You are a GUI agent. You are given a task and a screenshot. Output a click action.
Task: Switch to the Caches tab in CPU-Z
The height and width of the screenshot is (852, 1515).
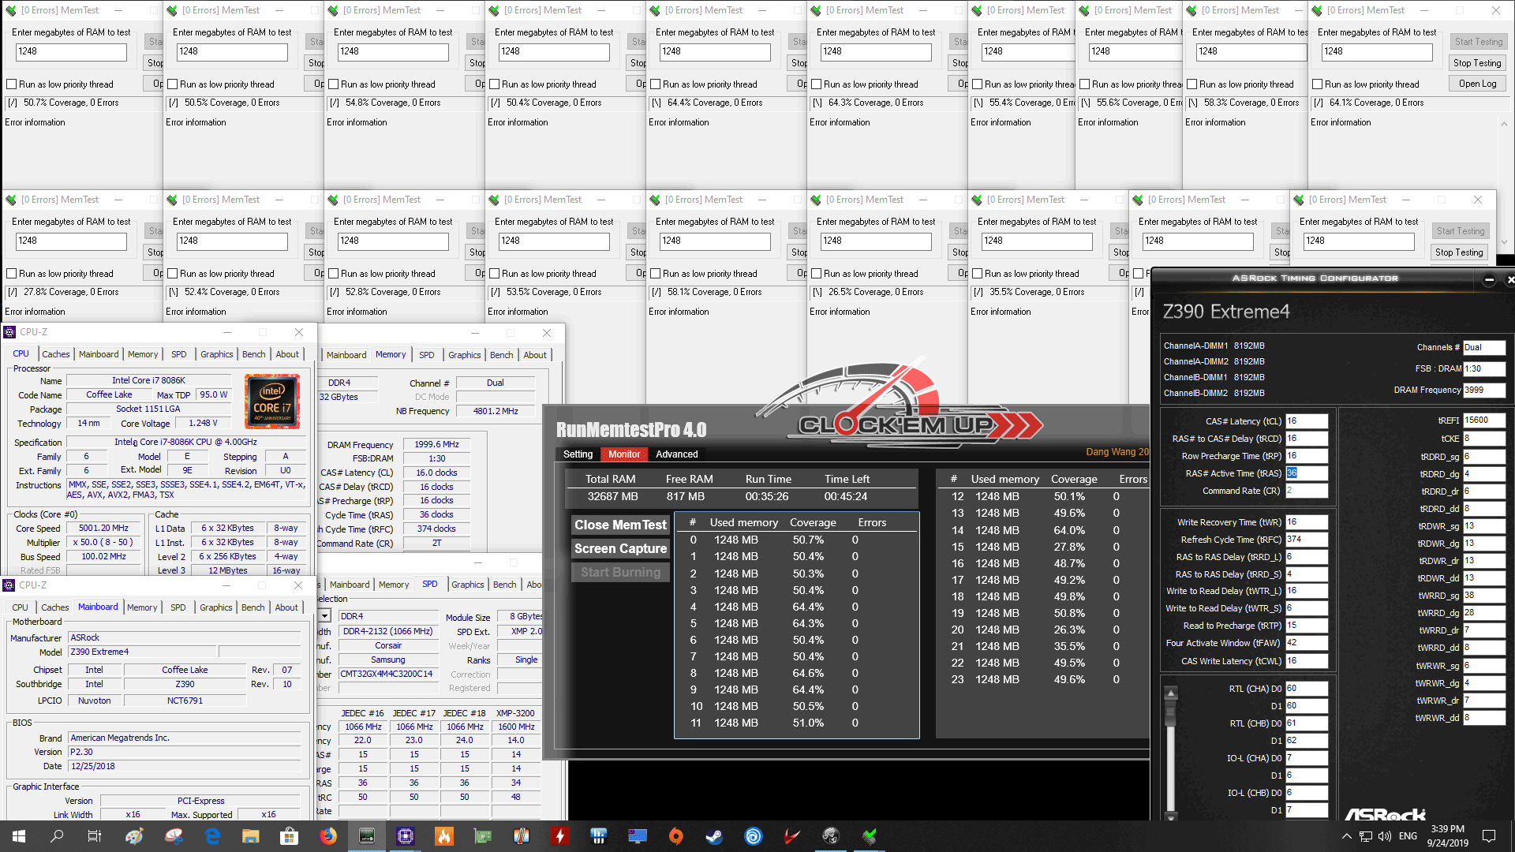click(x=56, y=354)
